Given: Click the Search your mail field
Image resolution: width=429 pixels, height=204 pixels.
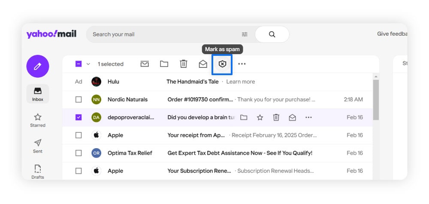Looking at the screenshot, I should click(x=164, y=34).
